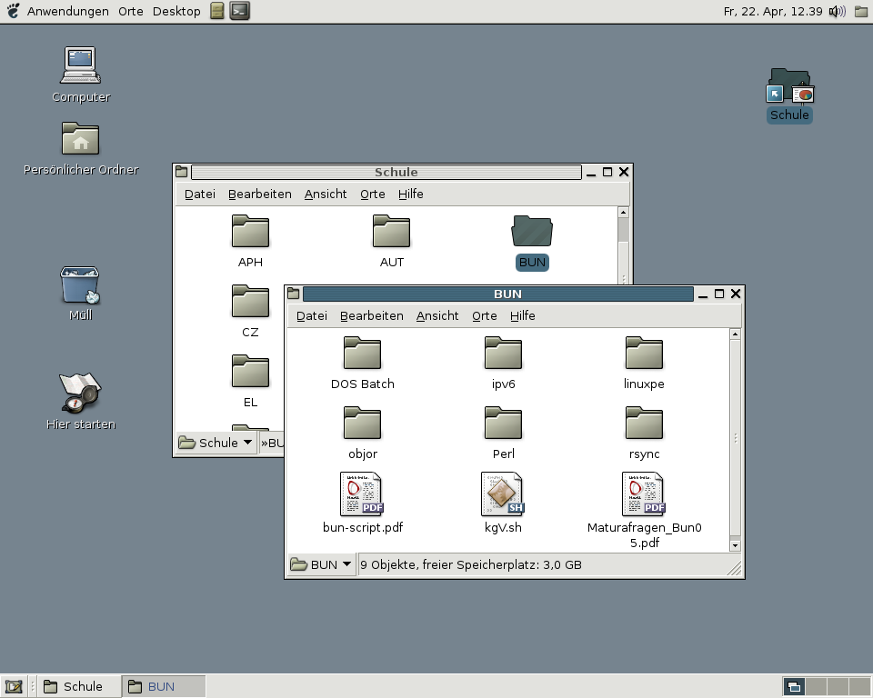Switch to Schule window in taskbar
This screenshot has width=873, height=698.
pyautogui.click(x=78, y=686)
